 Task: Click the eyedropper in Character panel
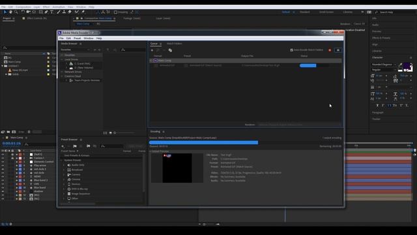click(400, 65)
